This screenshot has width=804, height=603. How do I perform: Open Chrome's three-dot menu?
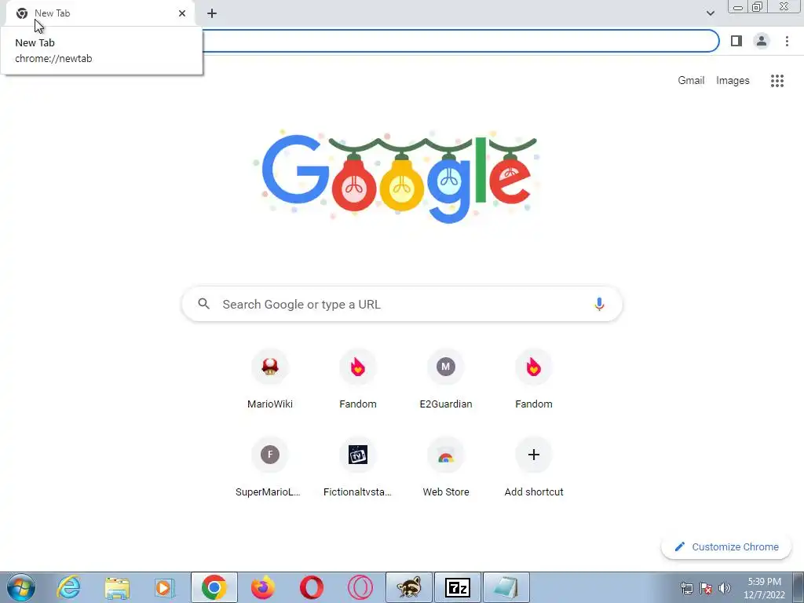(787, 41)
